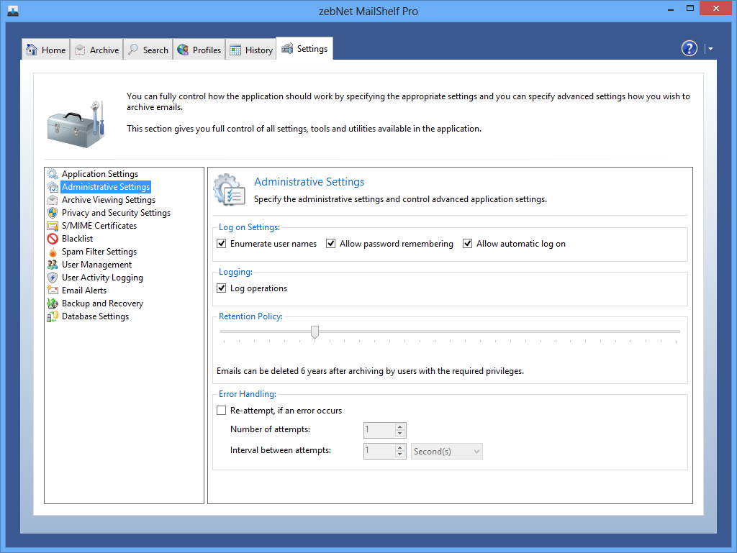Click the Retention Policy slider thumb
The height and width of the screenshot is (553, 737).
click(x=315, y=332)
